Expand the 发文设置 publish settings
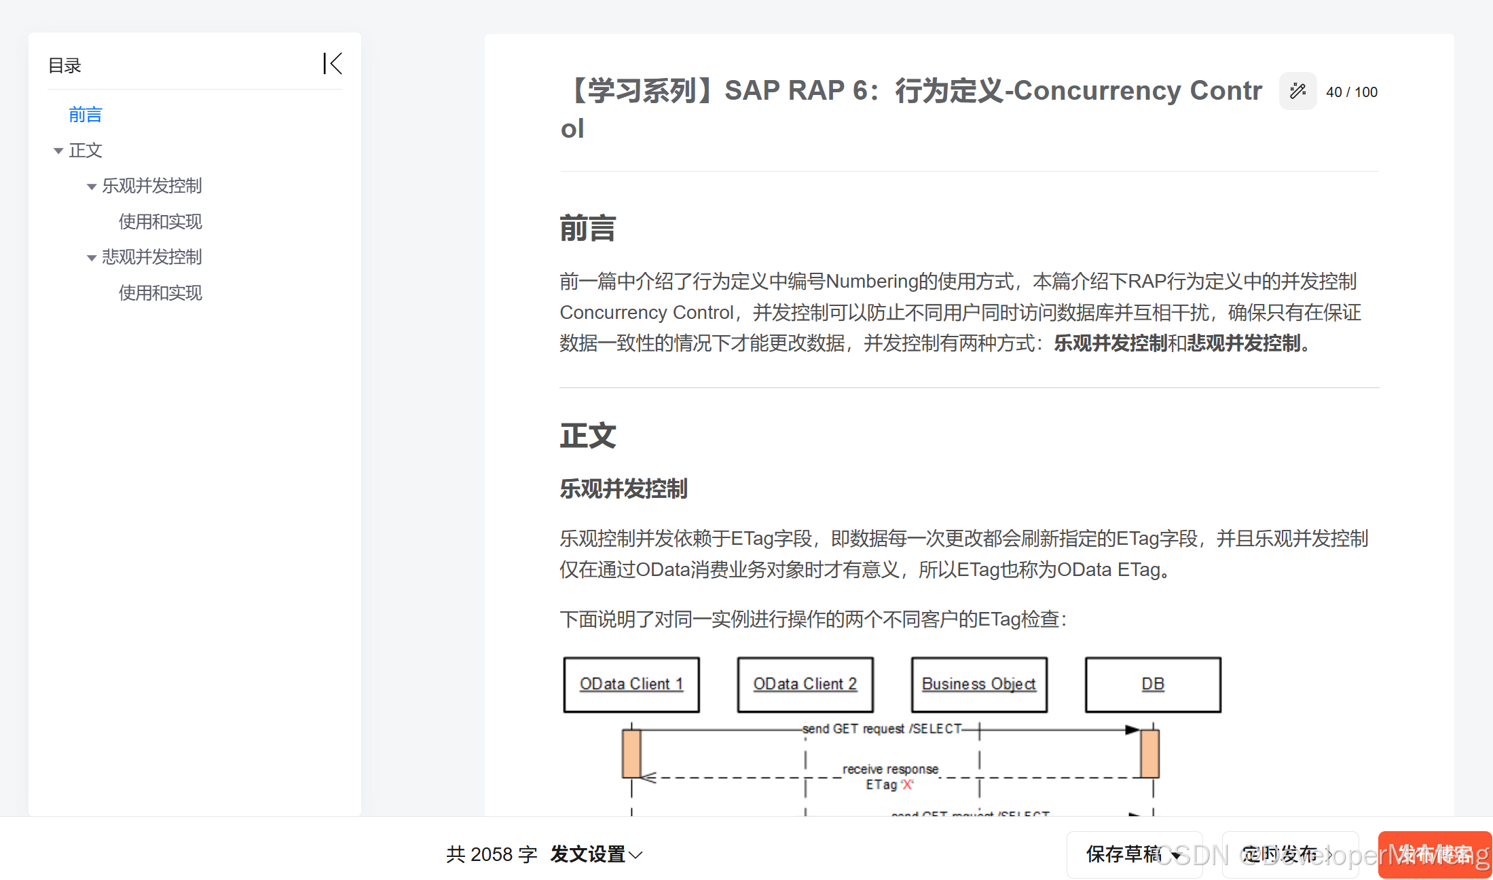This screenshot has height=880, width=1493. point(596,854)
